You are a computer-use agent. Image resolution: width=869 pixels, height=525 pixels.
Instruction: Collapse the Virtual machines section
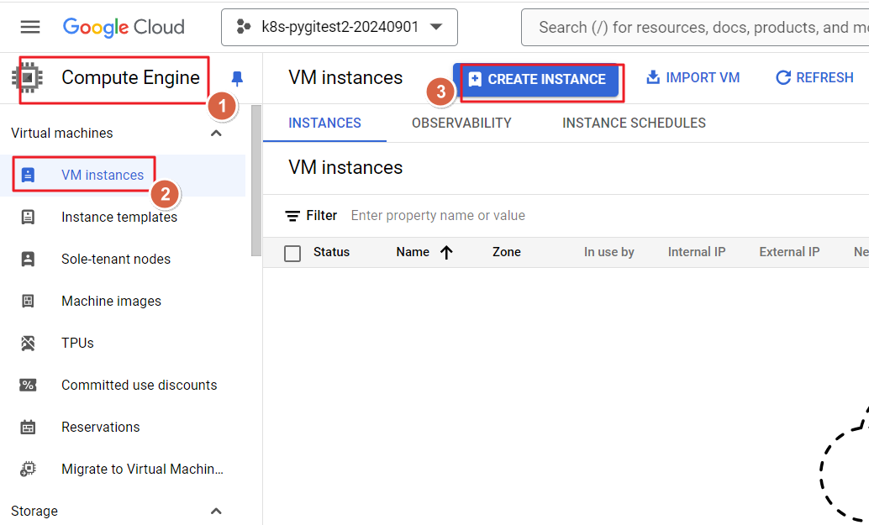click(x=216, y=133)
